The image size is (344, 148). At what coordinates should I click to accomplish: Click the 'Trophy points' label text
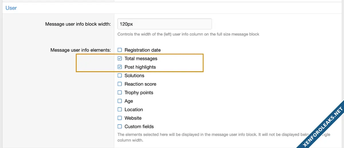pos(139,93)
